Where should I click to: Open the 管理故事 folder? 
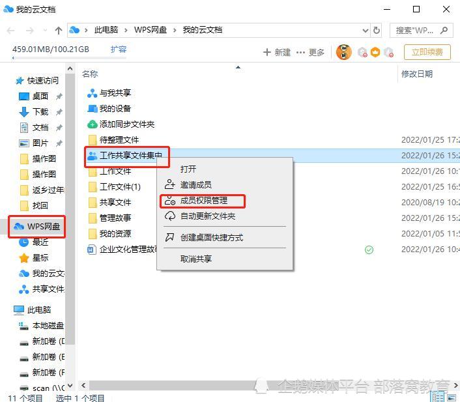tap(115, 218)
